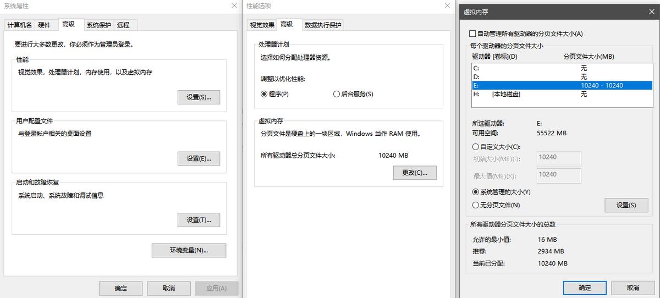
Task: Click the 最大值(MB) input field
Action: pos(559,175)
